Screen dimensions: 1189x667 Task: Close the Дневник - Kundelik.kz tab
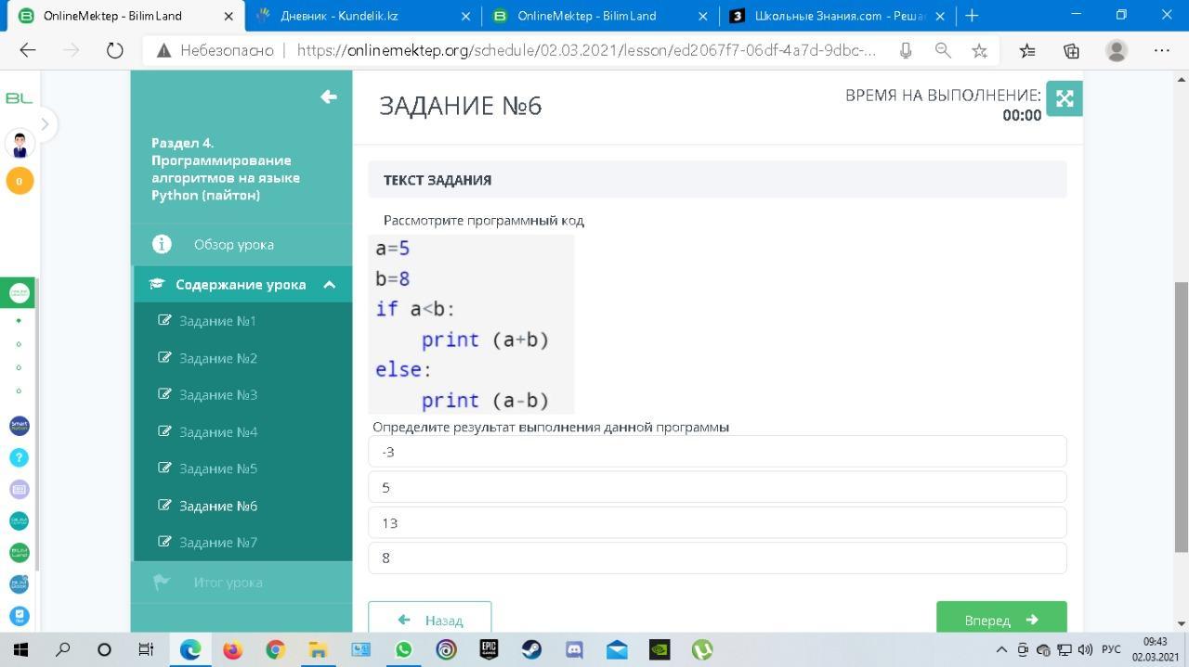465,16
